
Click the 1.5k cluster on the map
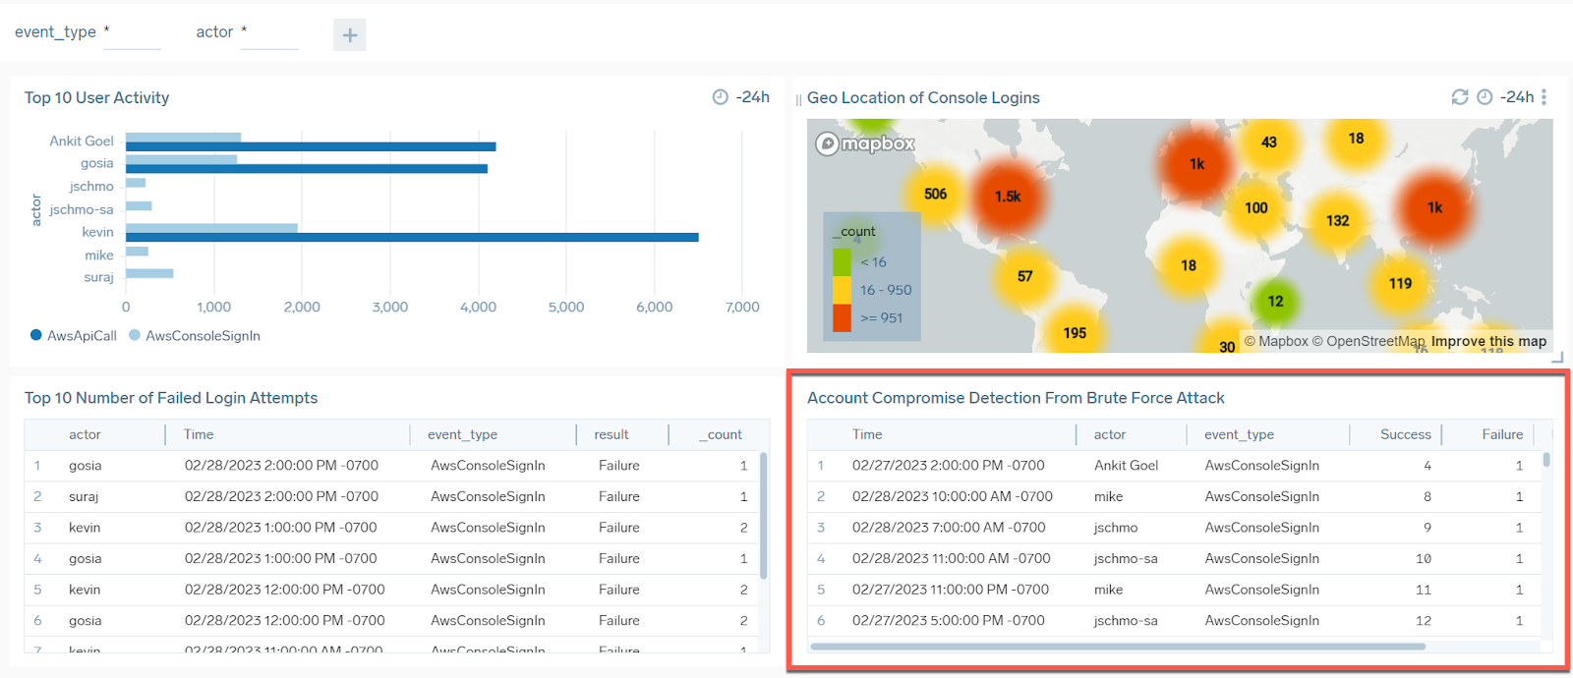pyautogui.click(x=1008, y=197)
